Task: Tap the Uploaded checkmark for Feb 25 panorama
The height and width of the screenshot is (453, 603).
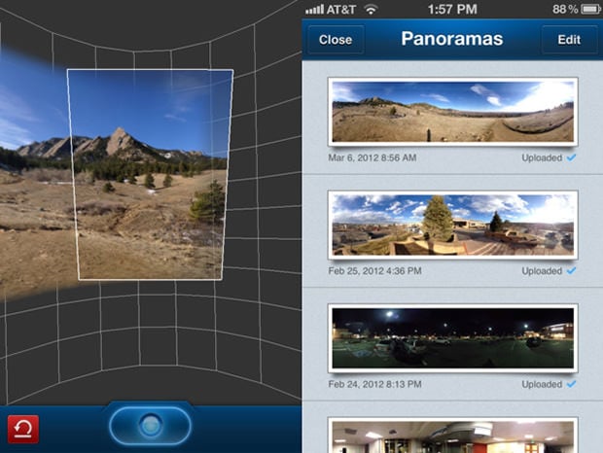Action: click(x=572, y=271)
